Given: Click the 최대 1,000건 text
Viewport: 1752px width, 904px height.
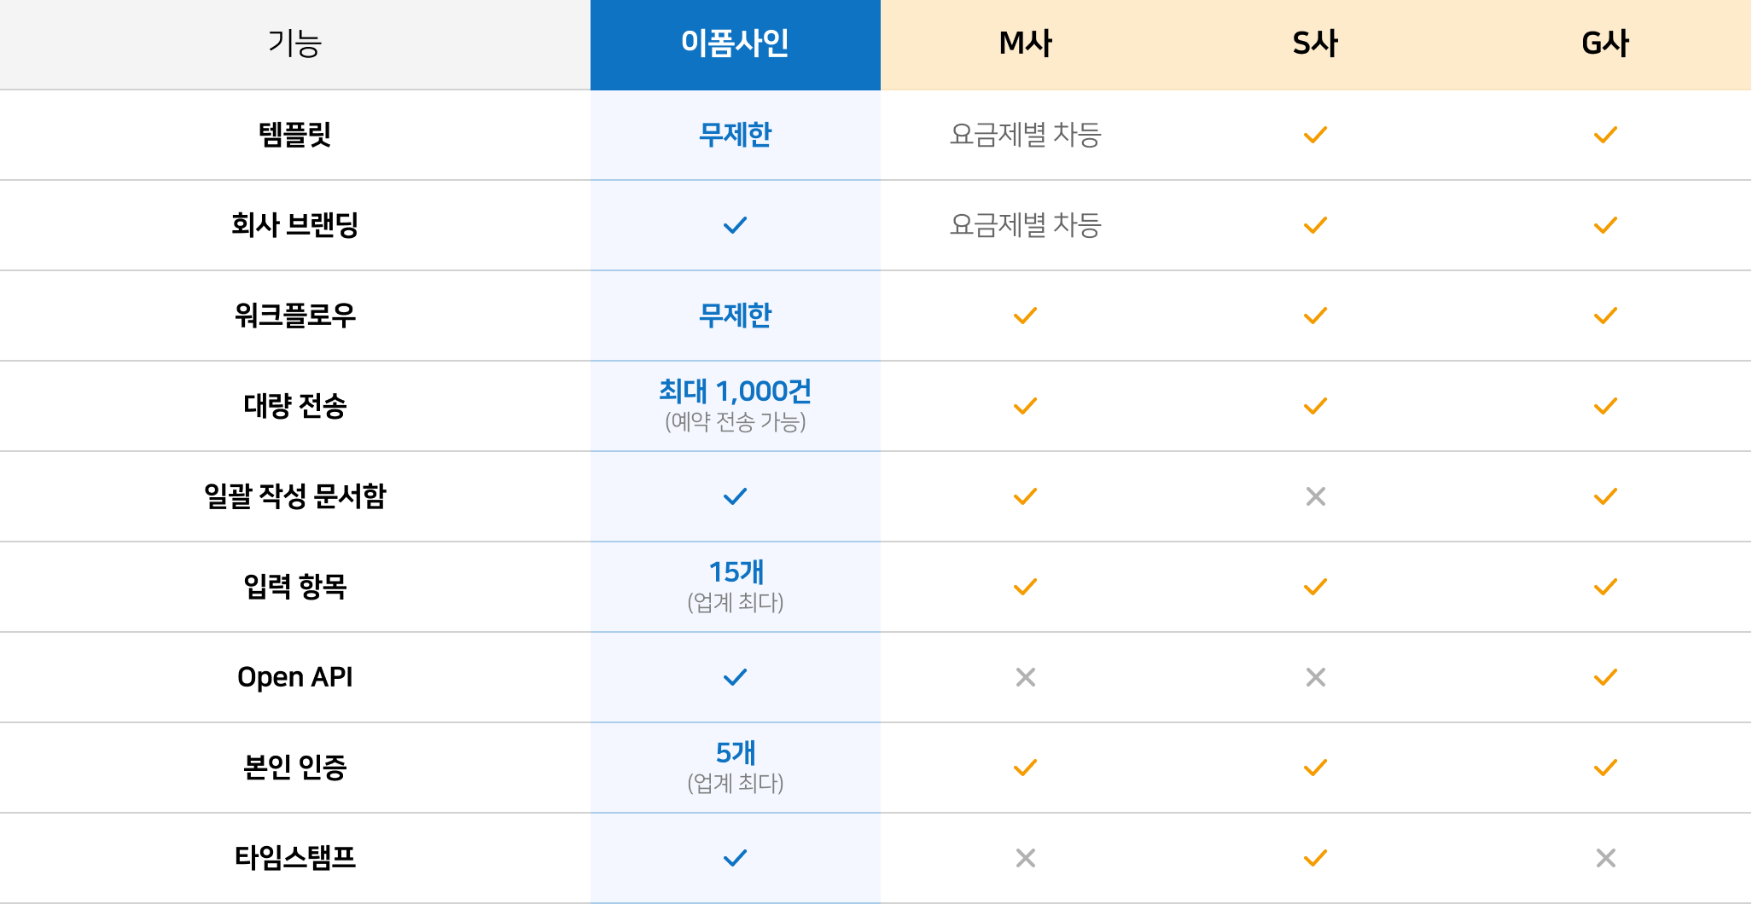Looking at the screenshot, I should 735,391.
